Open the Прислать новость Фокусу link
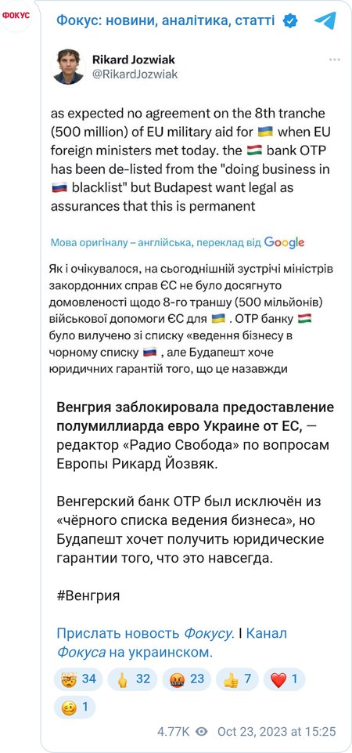 tap(145, 634)
